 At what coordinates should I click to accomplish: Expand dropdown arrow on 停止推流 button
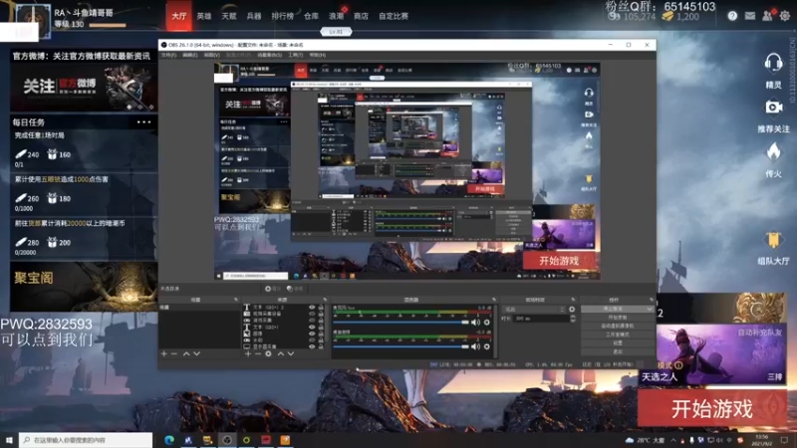[650, 309]
